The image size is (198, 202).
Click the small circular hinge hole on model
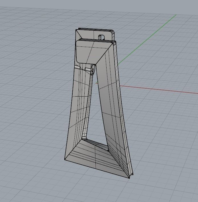[x=92, y=70]
